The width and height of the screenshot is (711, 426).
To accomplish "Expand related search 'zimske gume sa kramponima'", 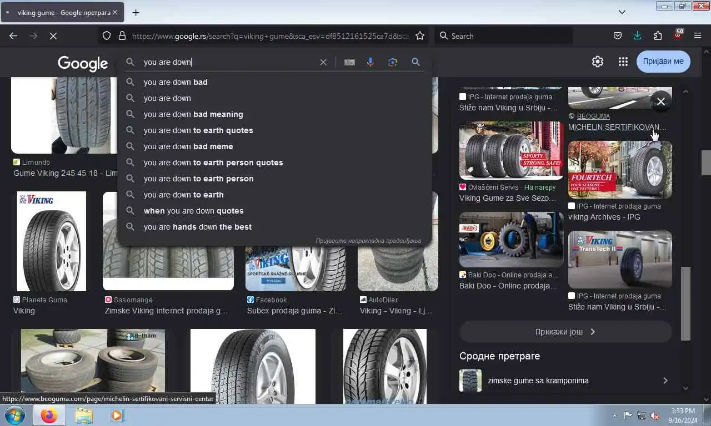I will pos(565,381).
